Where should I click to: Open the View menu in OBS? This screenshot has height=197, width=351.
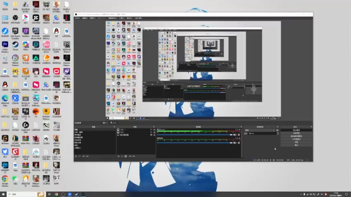pyautogui.click(x=93, y=18)
